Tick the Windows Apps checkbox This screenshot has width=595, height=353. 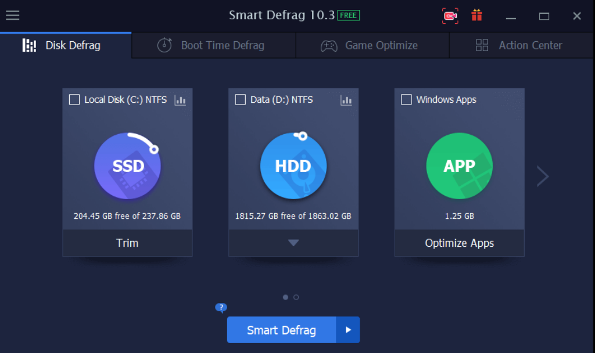(x=406, y=100)
